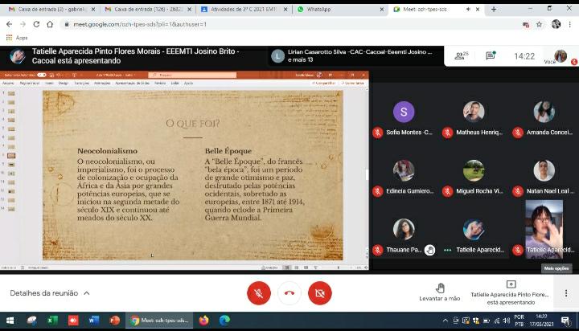Click Thauane Pa participant avatar
The image size is (579, 331).
click(404, 229)
